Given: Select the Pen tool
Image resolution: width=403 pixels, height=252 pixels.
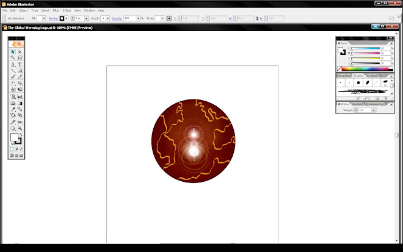Looking at the screenshot, I should tap(13, 65).
